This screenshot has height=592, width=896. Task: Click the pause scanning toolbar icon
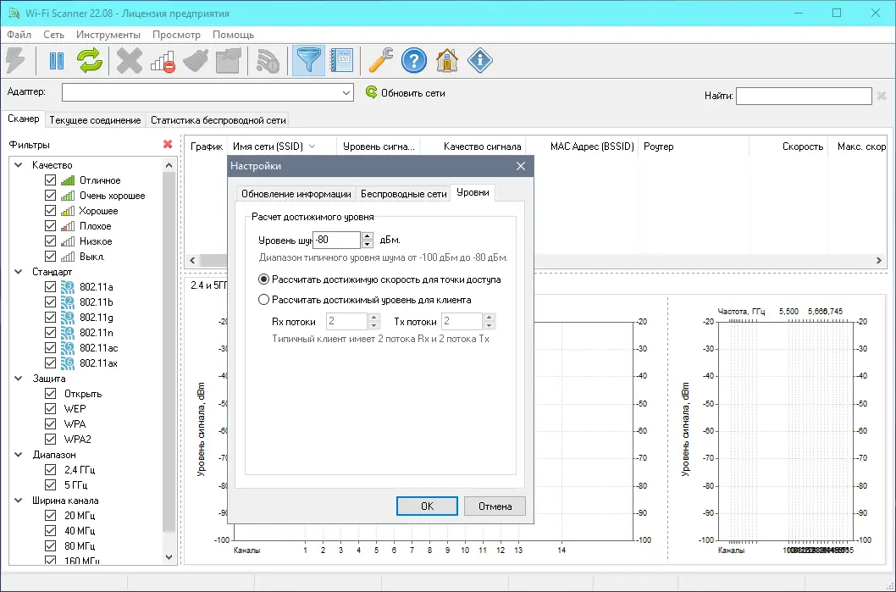point(57,61)
